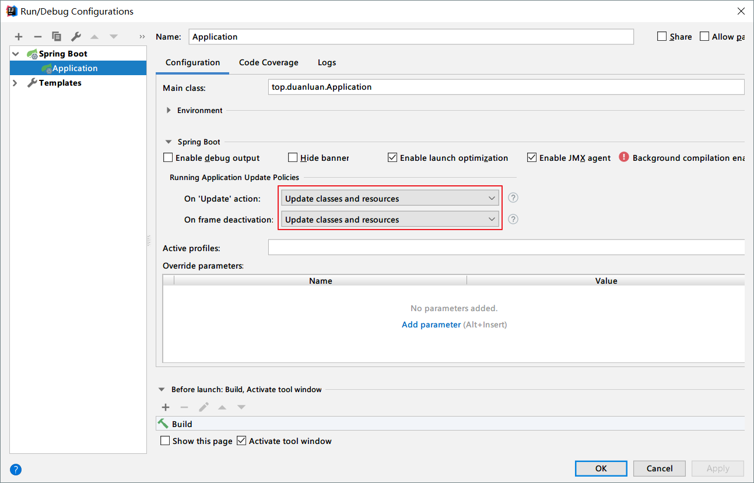Add a new run configuration

(19, 37)
